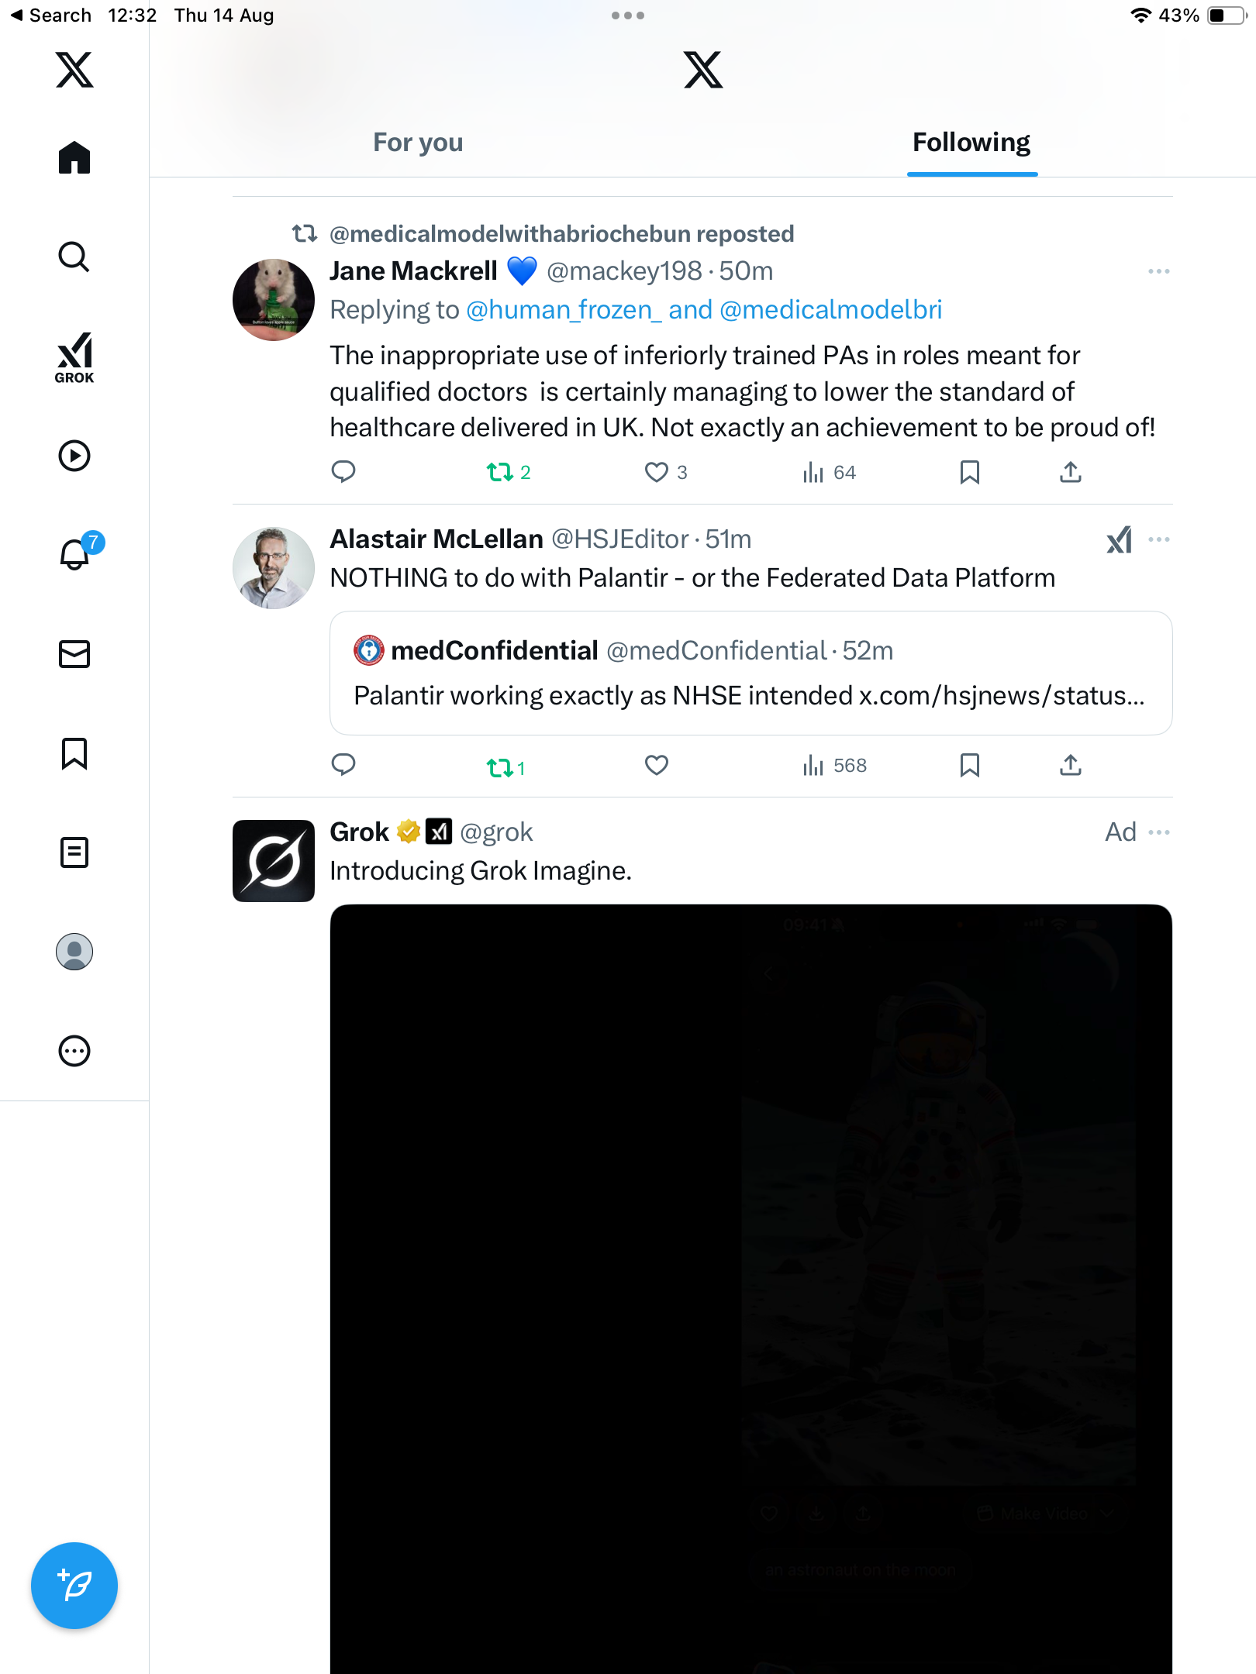Open Messages envelope in the sidebar
Viewport: 1256px width, 1674px height.
[74, 654]
